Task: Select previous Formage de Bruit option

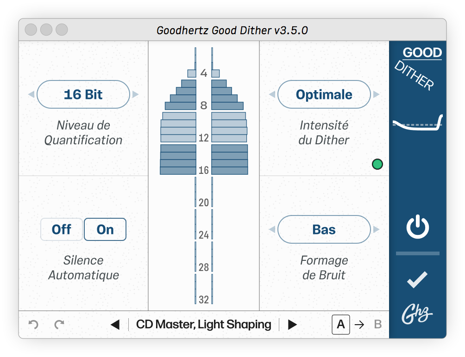Action: point(272,229)
